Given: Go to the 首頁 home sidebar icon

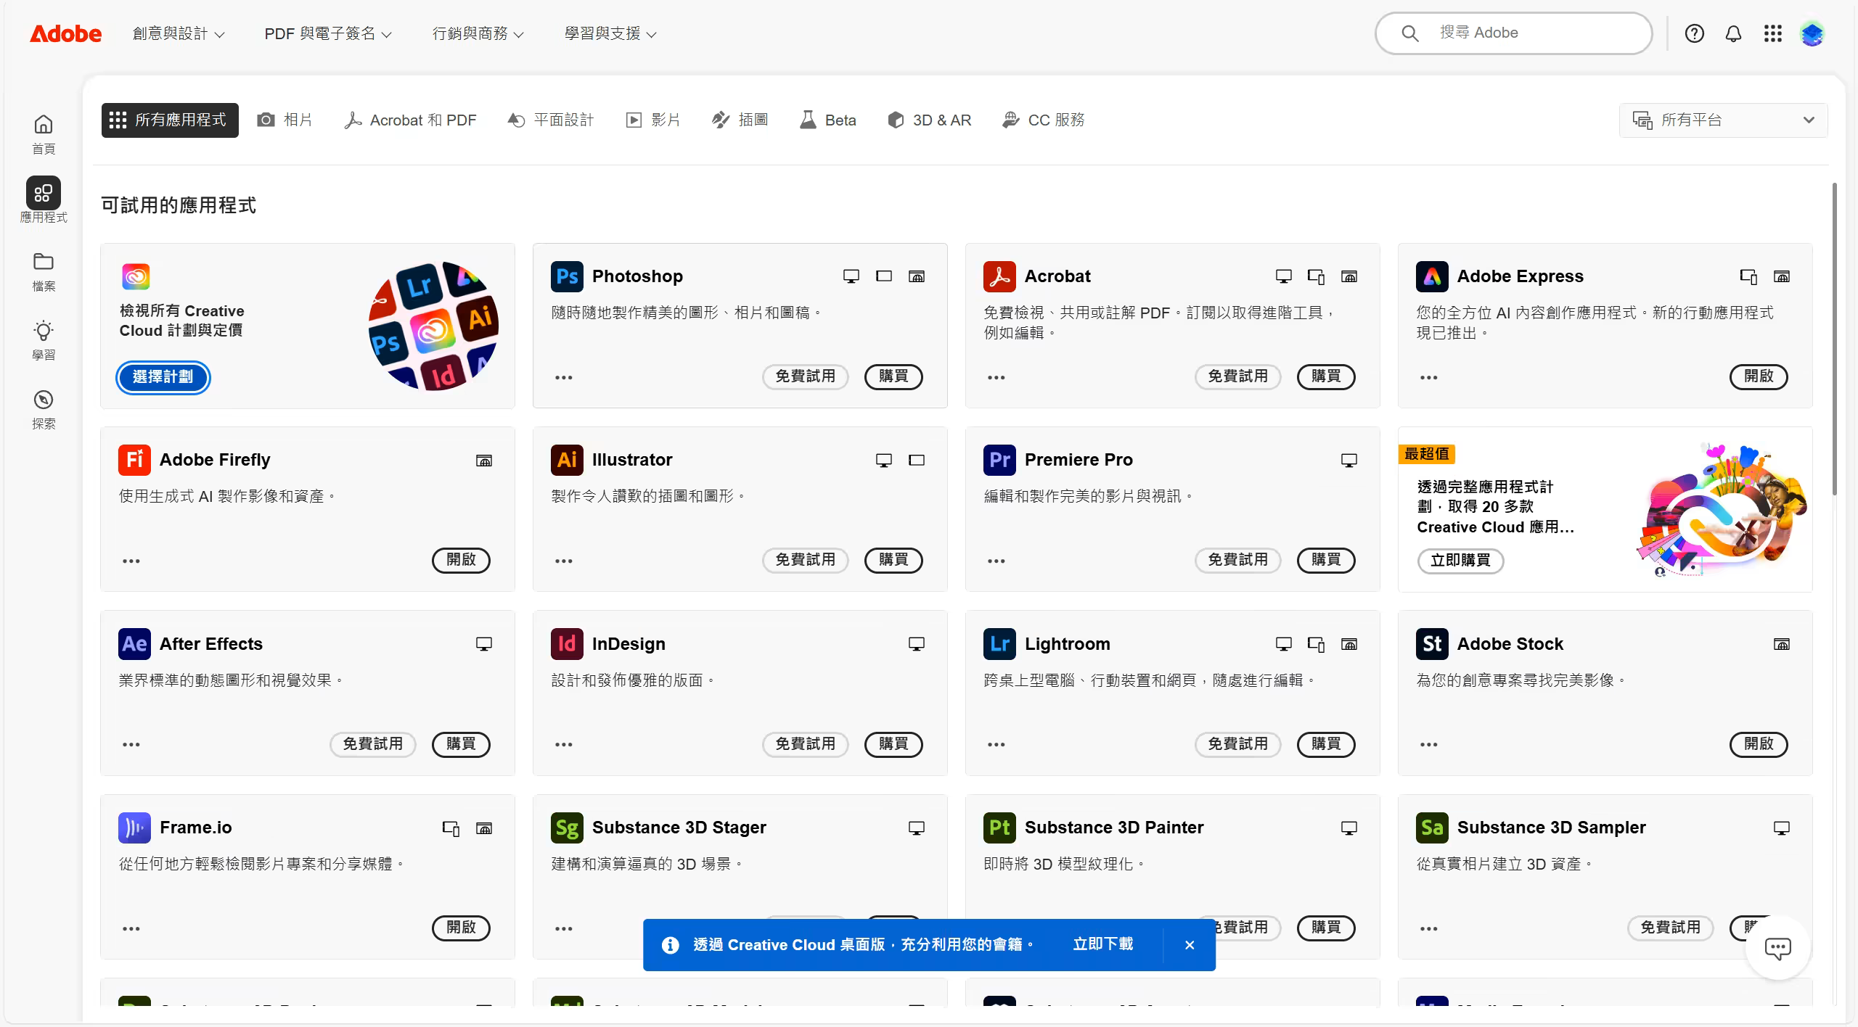Looking at the screenshot, I should (x=44, y=125).
